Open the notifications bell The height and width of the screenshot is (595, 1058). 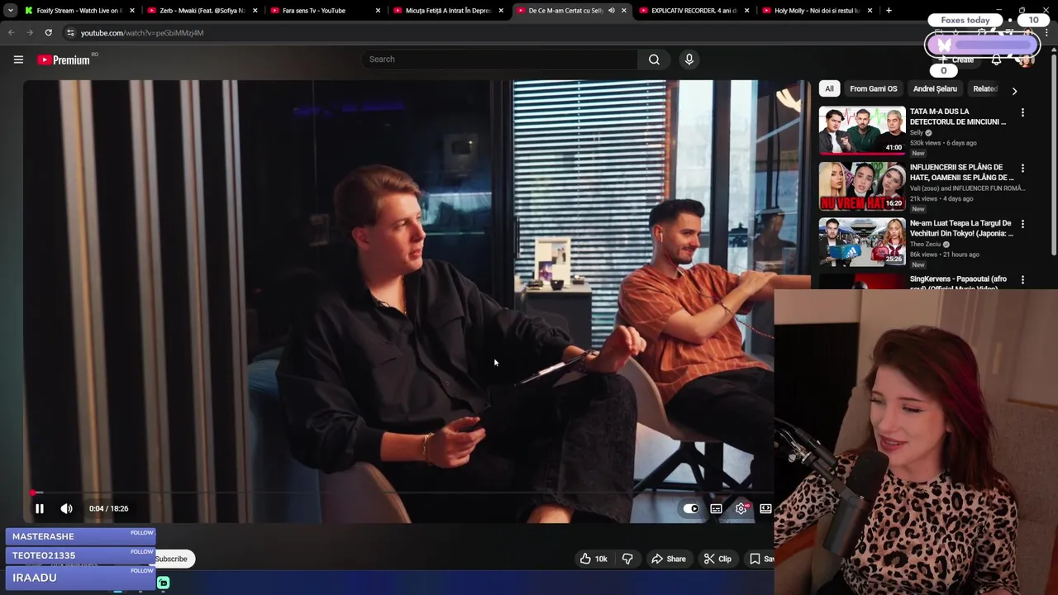996,59
